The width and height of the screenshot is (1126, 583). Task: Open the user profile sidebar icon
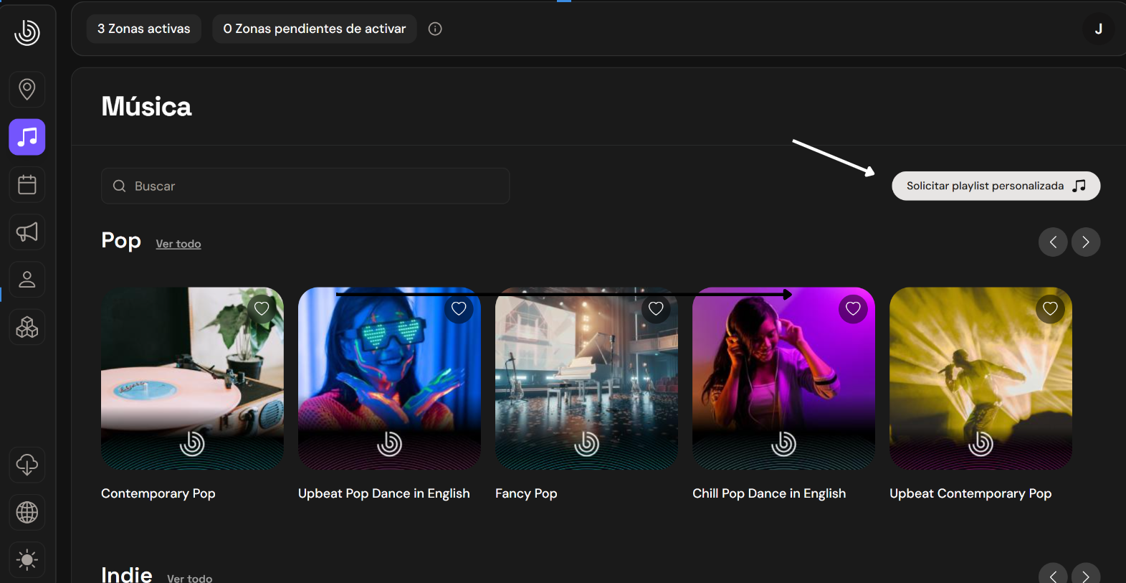[x=27, y=280]
